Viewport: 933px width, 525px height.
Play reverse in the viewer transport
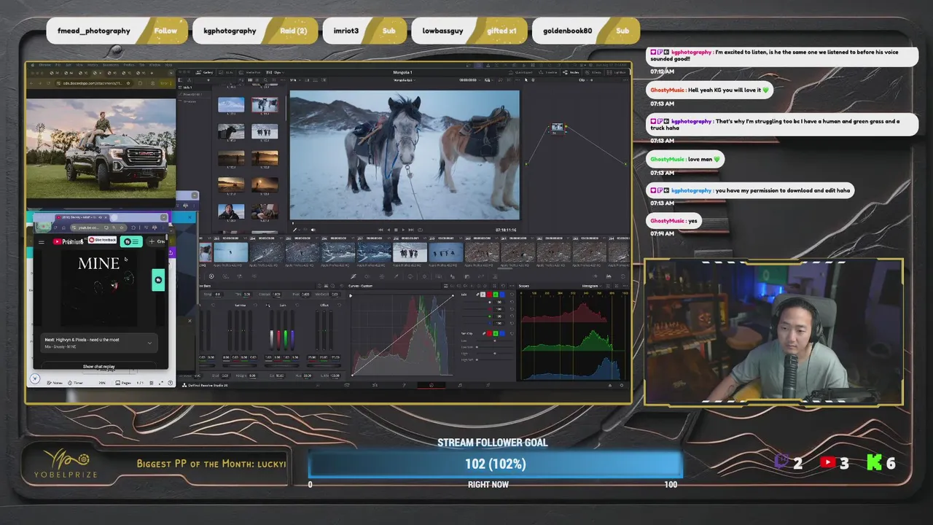pyautogui.click(x=389, y=230)
